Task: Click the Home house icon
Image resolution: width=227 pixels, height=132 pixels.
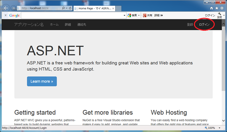Action: point(211,8)
